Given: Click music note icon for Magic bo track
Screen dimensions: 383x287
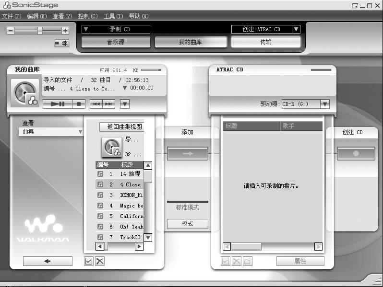Looking at the screenshot, I should pos(100,206).
